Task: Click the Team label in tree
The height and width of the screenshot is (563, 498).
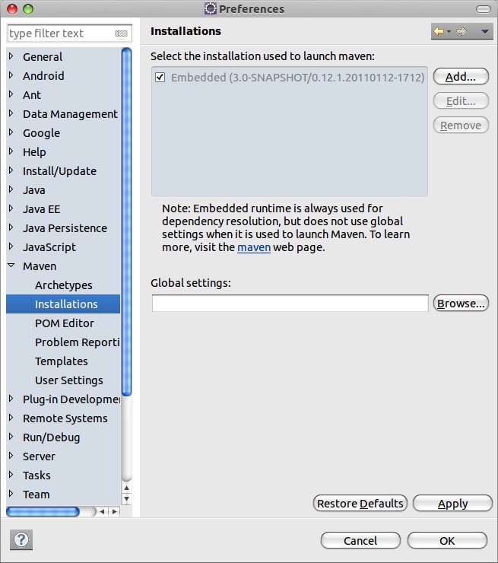Action: coord(36,495)
